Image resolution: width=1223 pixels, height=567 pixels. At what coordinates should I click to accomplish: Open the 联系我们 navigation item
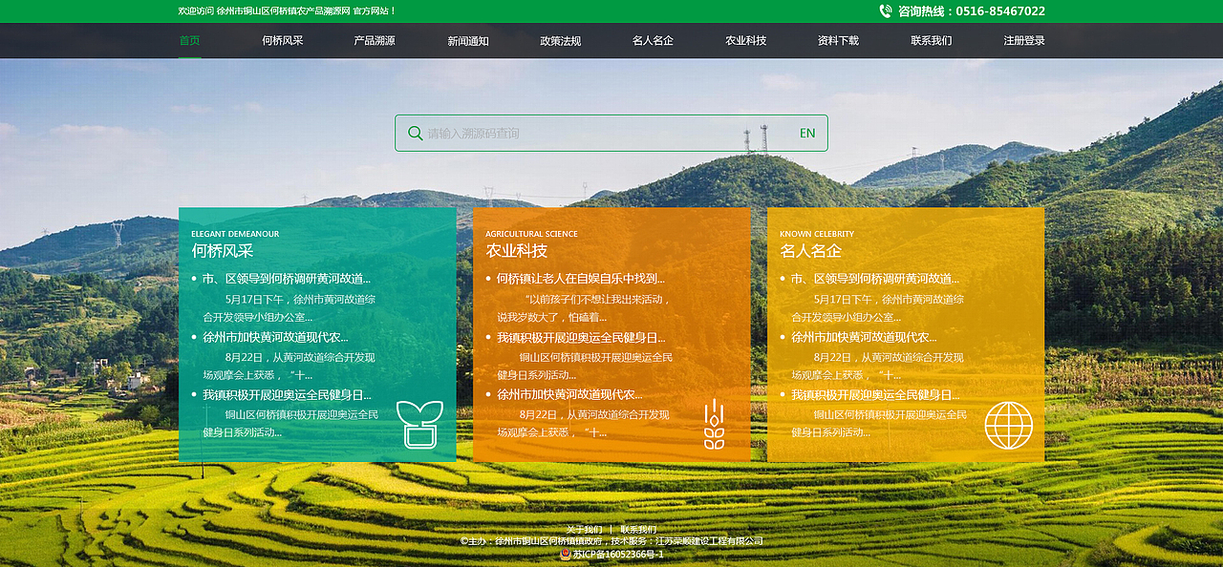point(928,40)
